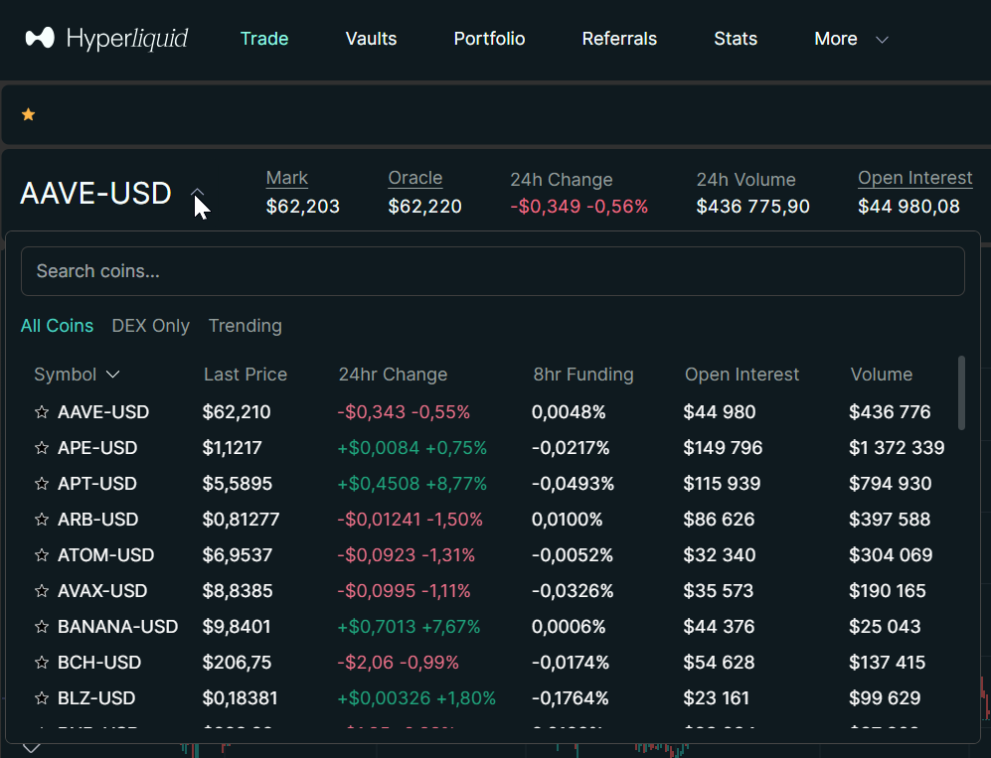
Task: Click the star icon beside AVAX-USD
Action: point(42,591)
